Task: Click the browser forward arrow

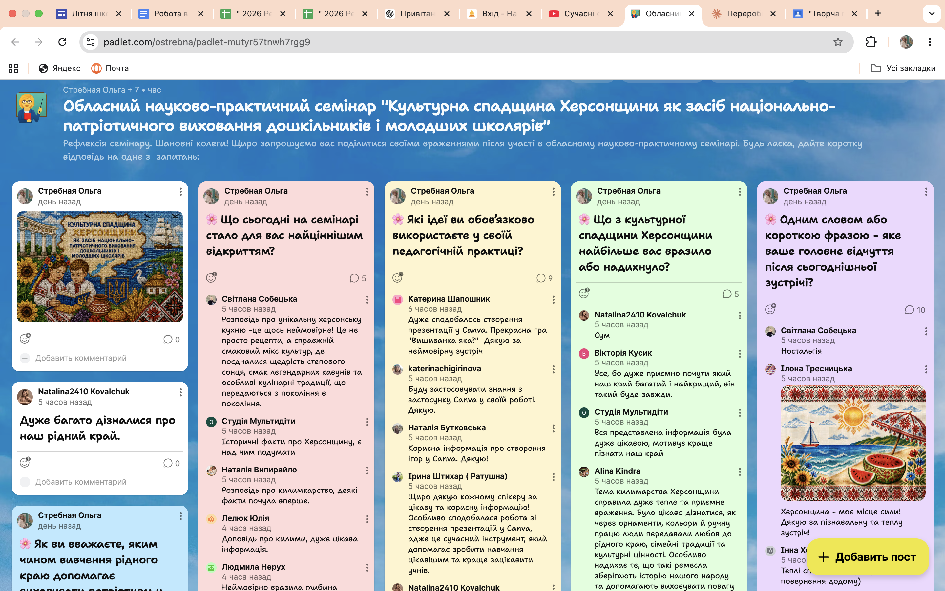Action: (x=39, y=42)
